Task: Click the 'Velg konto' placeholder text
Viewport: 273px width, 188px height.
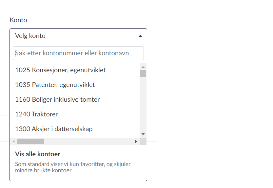Action: (x=30, y=36)
